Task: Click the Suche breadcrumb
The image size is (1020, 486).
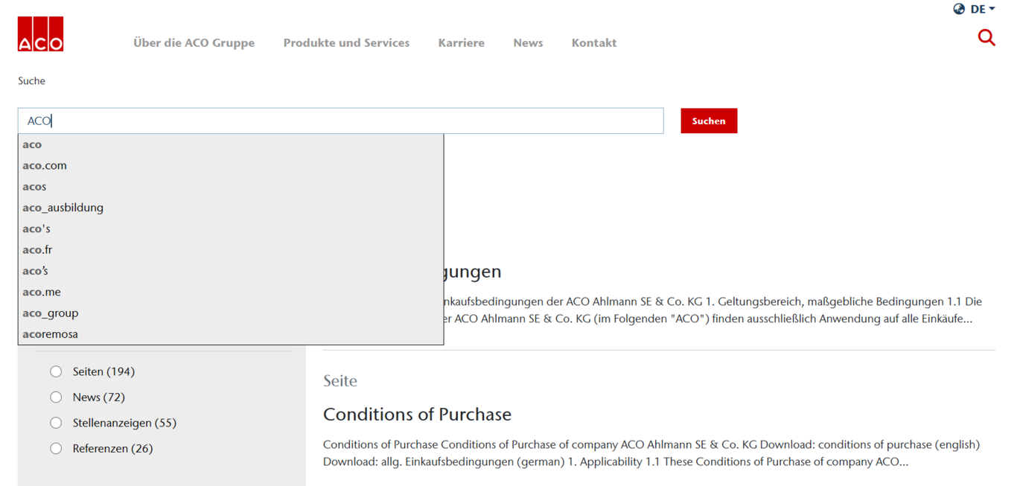Action: click(x=31, y=80)
